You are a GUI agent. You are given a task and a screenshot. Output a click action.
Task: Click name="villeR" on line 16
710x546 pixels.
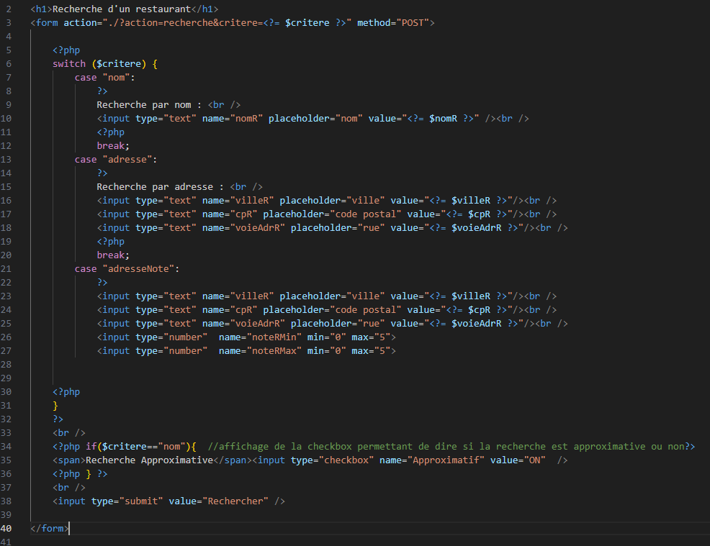[238, 201]
